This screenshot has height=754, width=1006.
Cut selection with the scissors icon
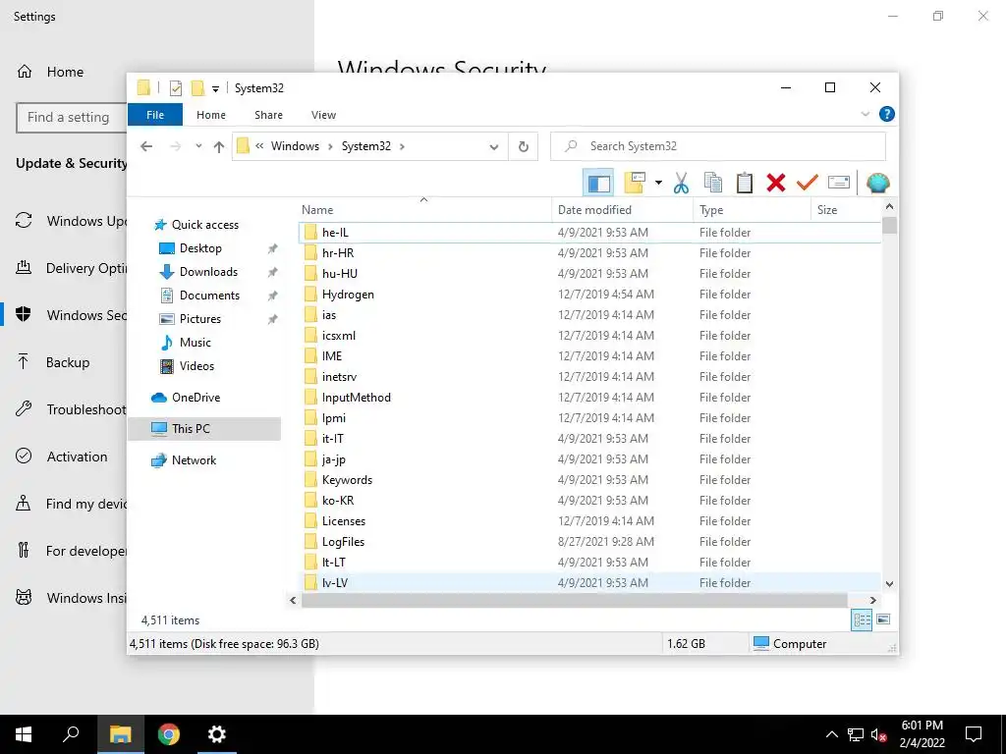click(681, 184)
